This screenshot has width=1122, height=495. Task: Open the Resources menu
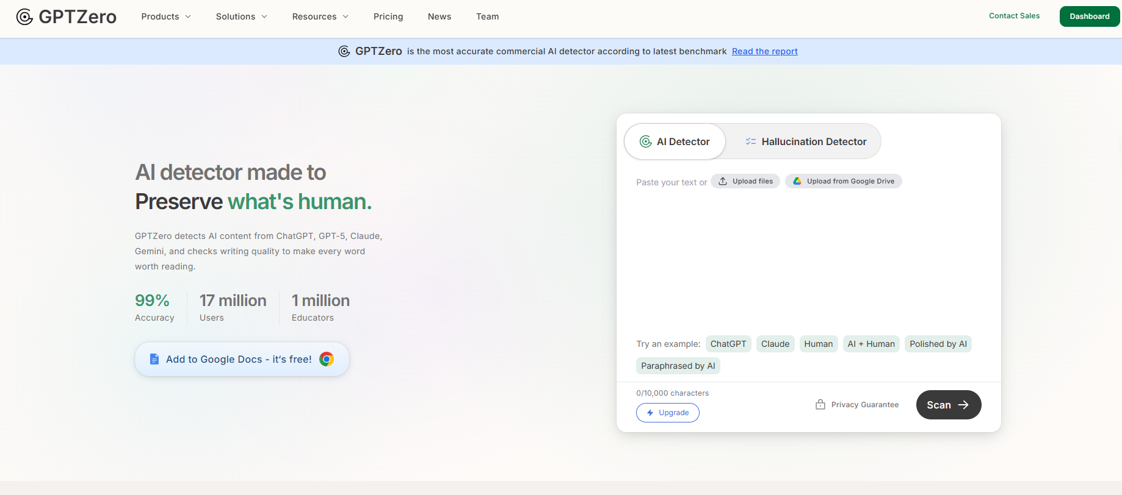(x=320, y=16)
